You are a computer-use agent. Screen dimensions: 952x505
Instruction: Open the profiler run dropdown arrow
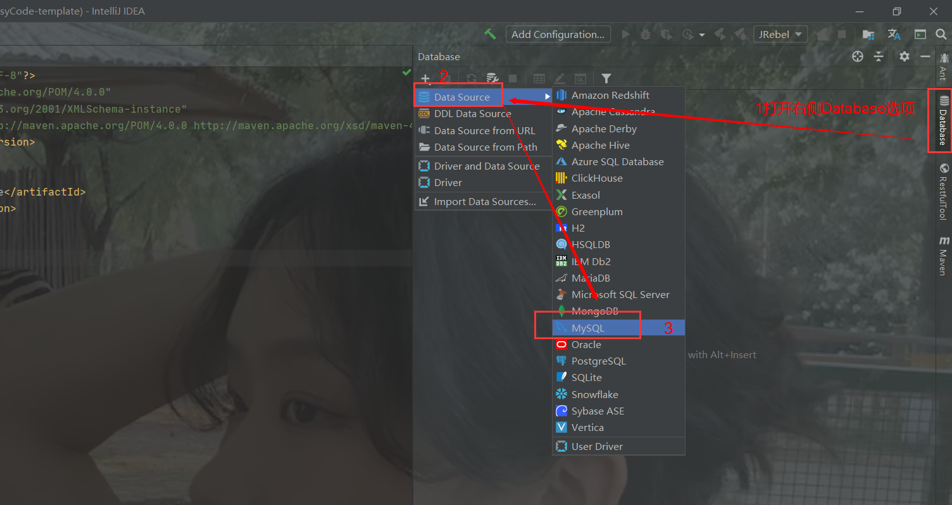tap(702, 35)
